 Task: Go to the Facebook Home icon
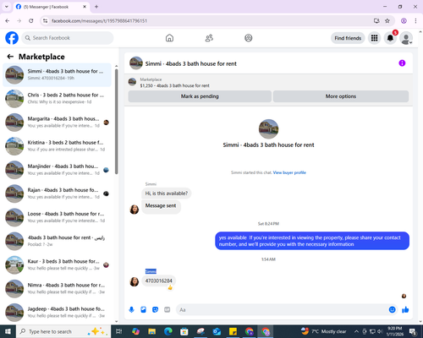[169, 38]
